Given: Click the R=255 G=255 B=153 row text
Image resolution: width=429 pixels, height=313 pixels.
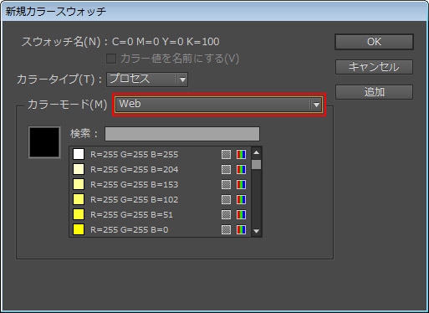Looking at the screenshot, I should click(134, 185).
